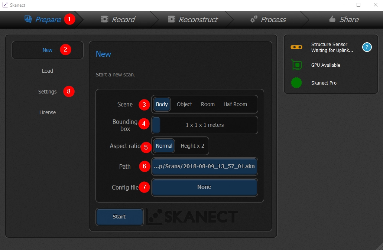Open the Config file None selector
Image resolution: width=383 pixels, height=250 pixels.
click(x=204, y=187)
